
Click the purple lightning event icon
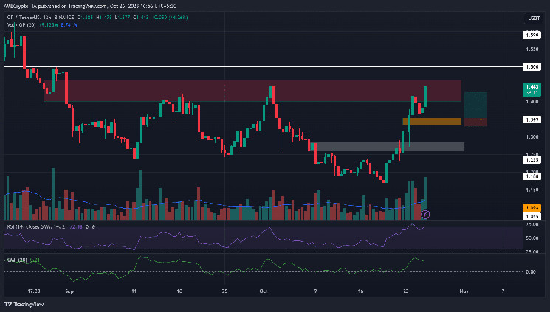[425, 214]
